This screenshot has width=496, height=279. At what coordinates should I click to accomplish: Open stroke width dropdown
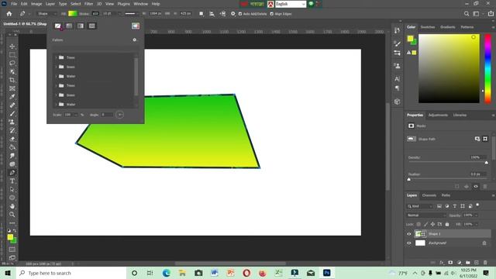(119, 14)
